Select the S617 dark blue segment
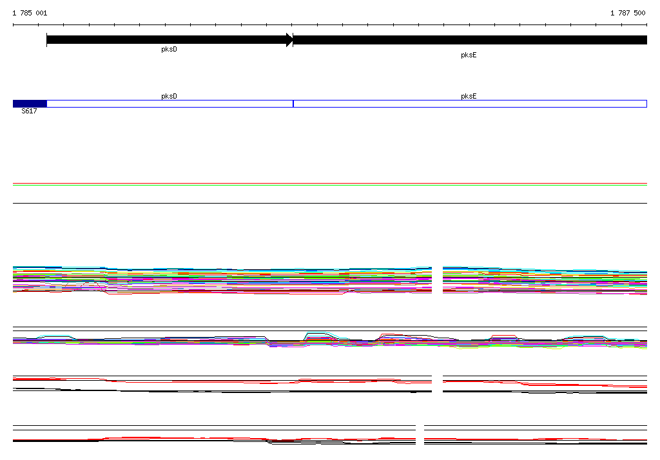The image size is (660, 460). tap(30, 104)
